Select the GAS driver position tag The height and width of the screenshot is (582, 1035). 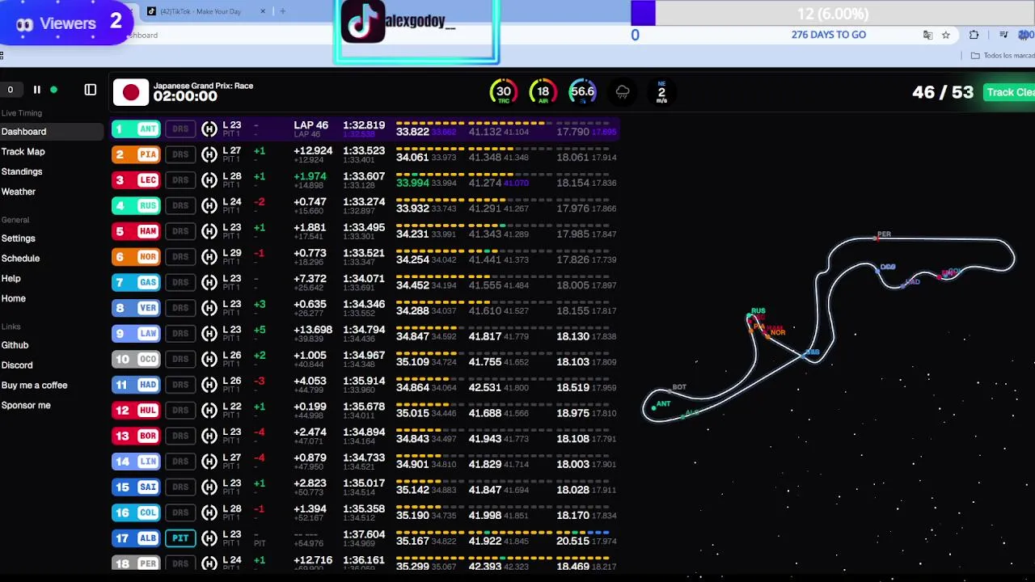tap(136, 282)
